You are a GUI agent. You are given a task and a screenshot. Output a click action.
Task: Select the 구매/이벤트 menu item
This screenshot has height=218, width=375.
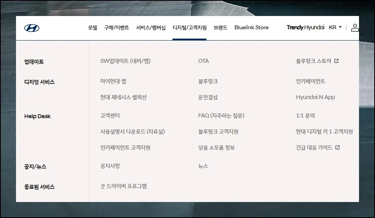pos(116,28)
